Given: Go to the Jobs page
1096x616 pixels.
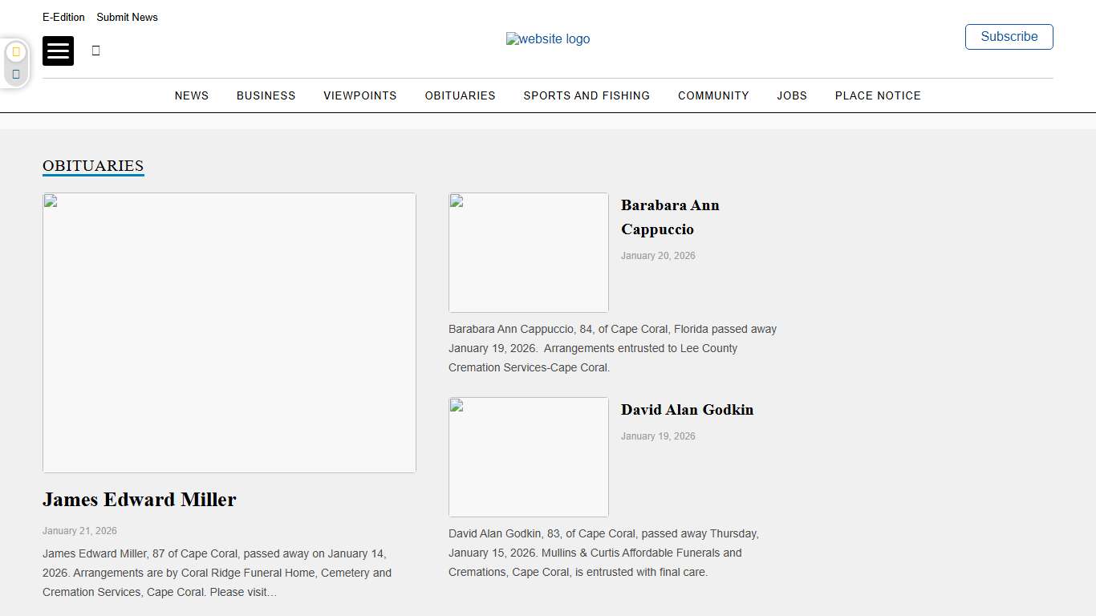Looking at the screenshot, I should click(792, 95).
